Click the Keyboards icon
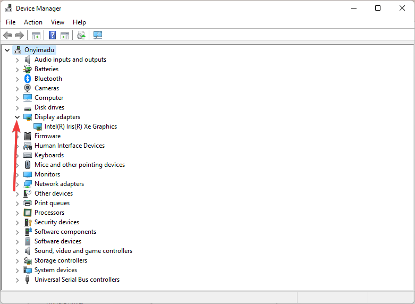The height and width of the screenshot is (304, 415). (28, 155)
